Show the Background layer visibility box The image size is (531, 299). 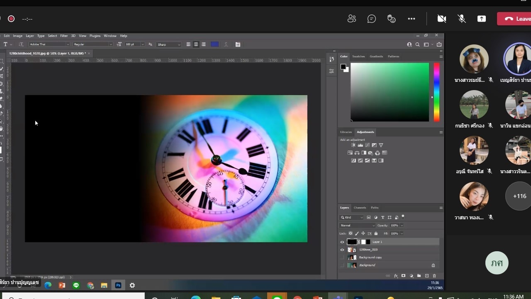point(342,265)
